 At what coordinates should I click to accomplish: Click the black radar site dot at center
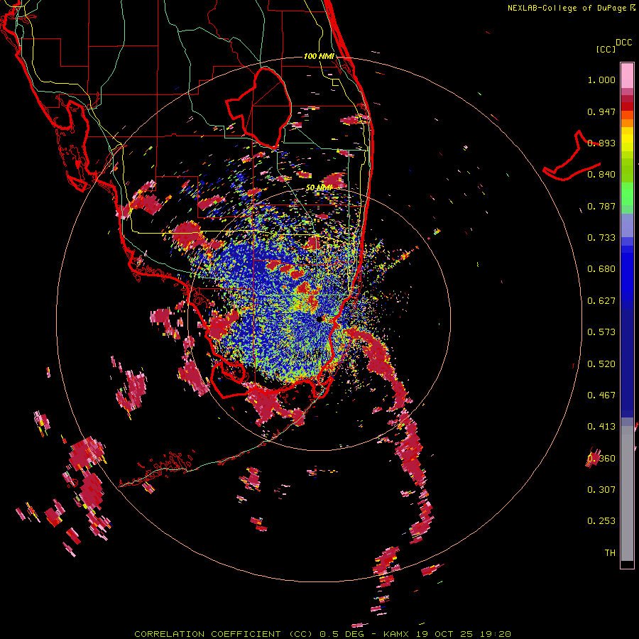320,319
